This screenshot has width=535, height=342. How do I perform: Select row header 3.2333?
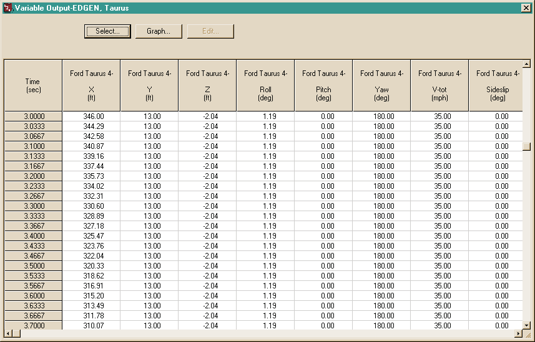[x=33, y=186]
